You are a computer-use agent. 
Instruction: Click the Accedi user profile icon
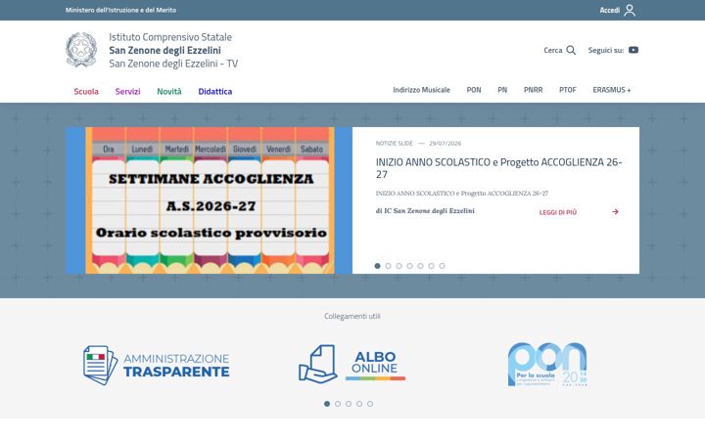pos(630,10)
